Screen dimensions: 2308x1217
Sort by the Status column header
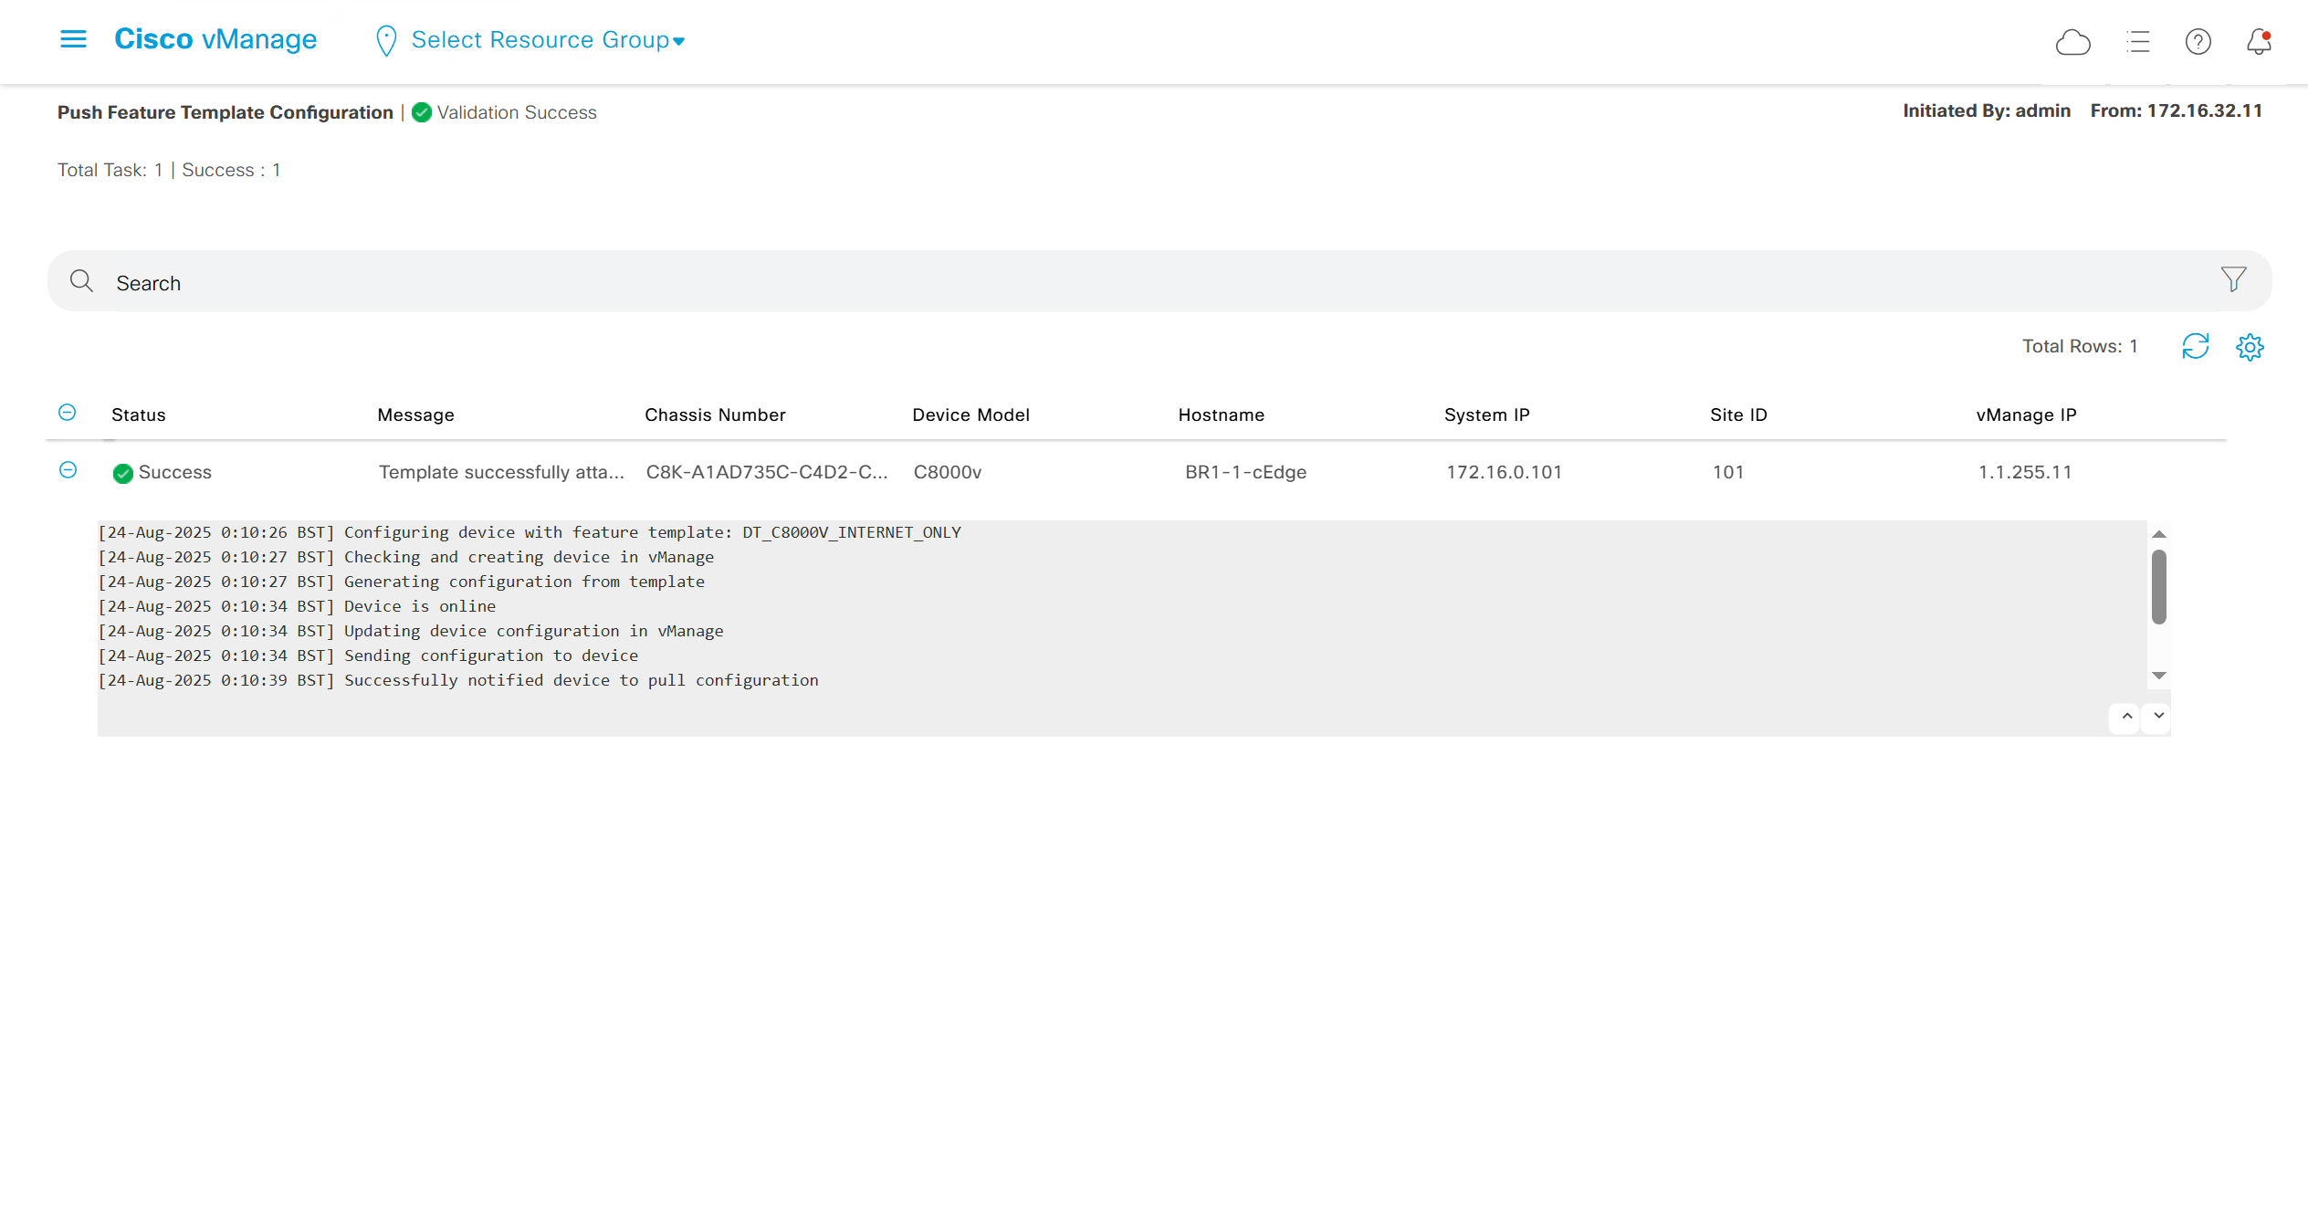coord(139,415)
